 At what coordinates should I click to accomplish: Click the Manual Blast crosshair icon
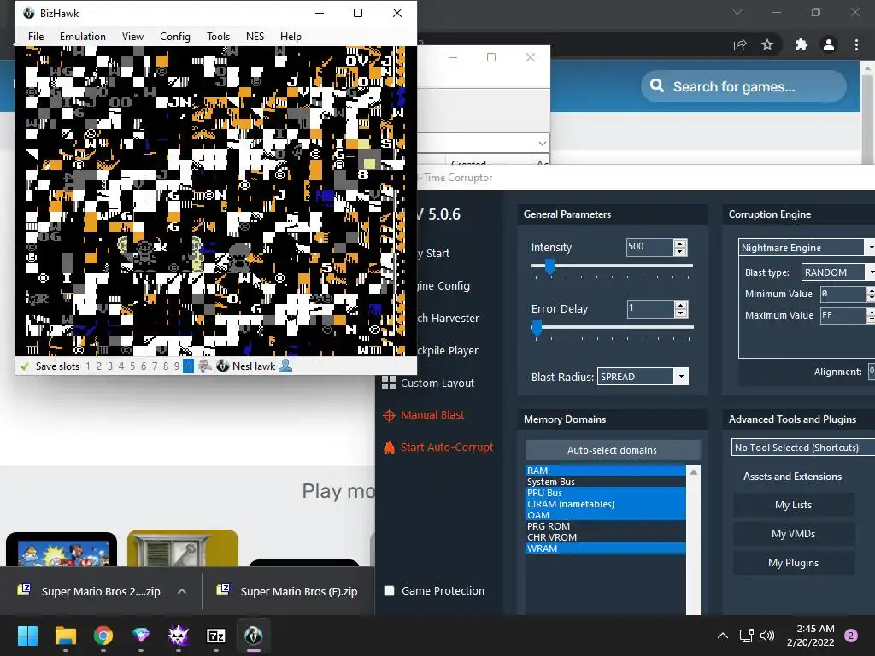point(389,416)
